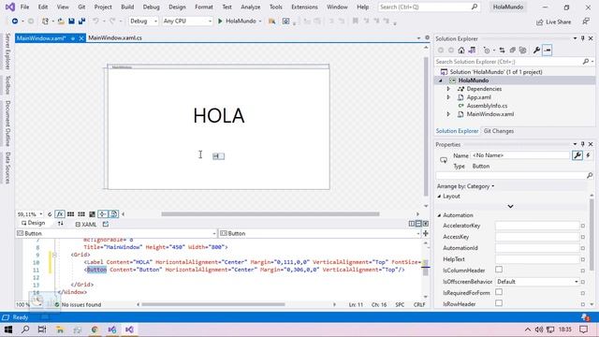Click the Pending Changes Filter clock icon
Viewport: 599px width, 337px height.
(x=487, y=50)
